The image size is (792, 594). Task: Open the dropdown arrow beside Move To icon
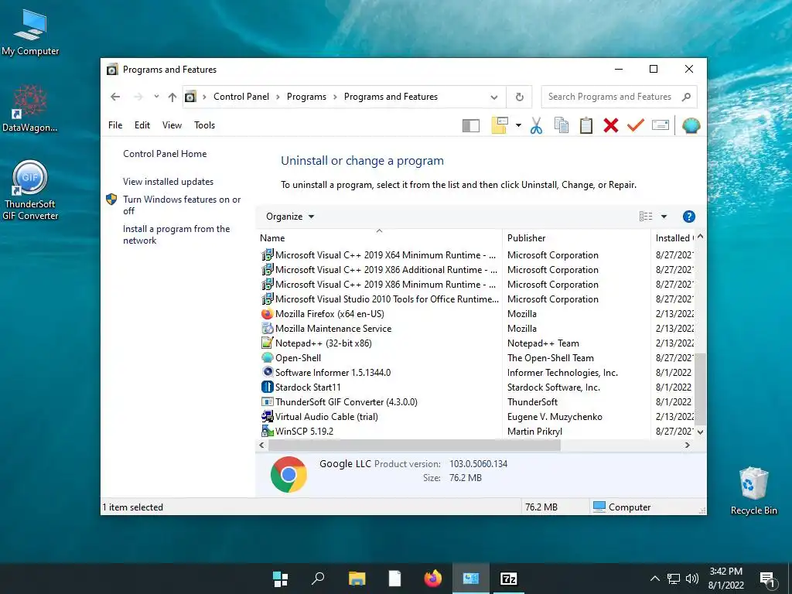(x=518, y=125)
